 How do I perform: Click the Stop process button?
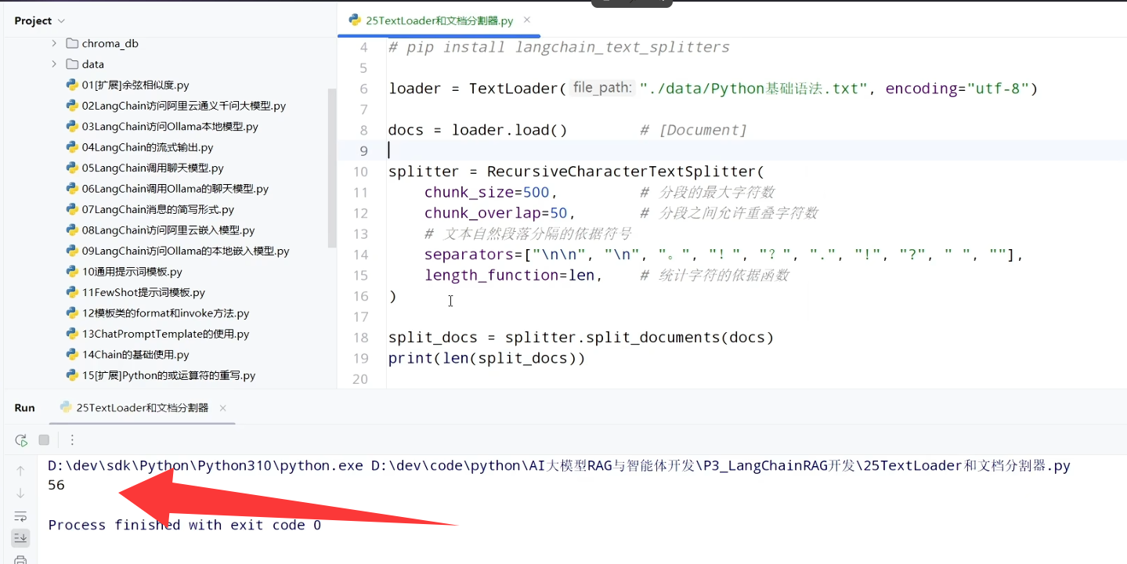coord(44,440)
